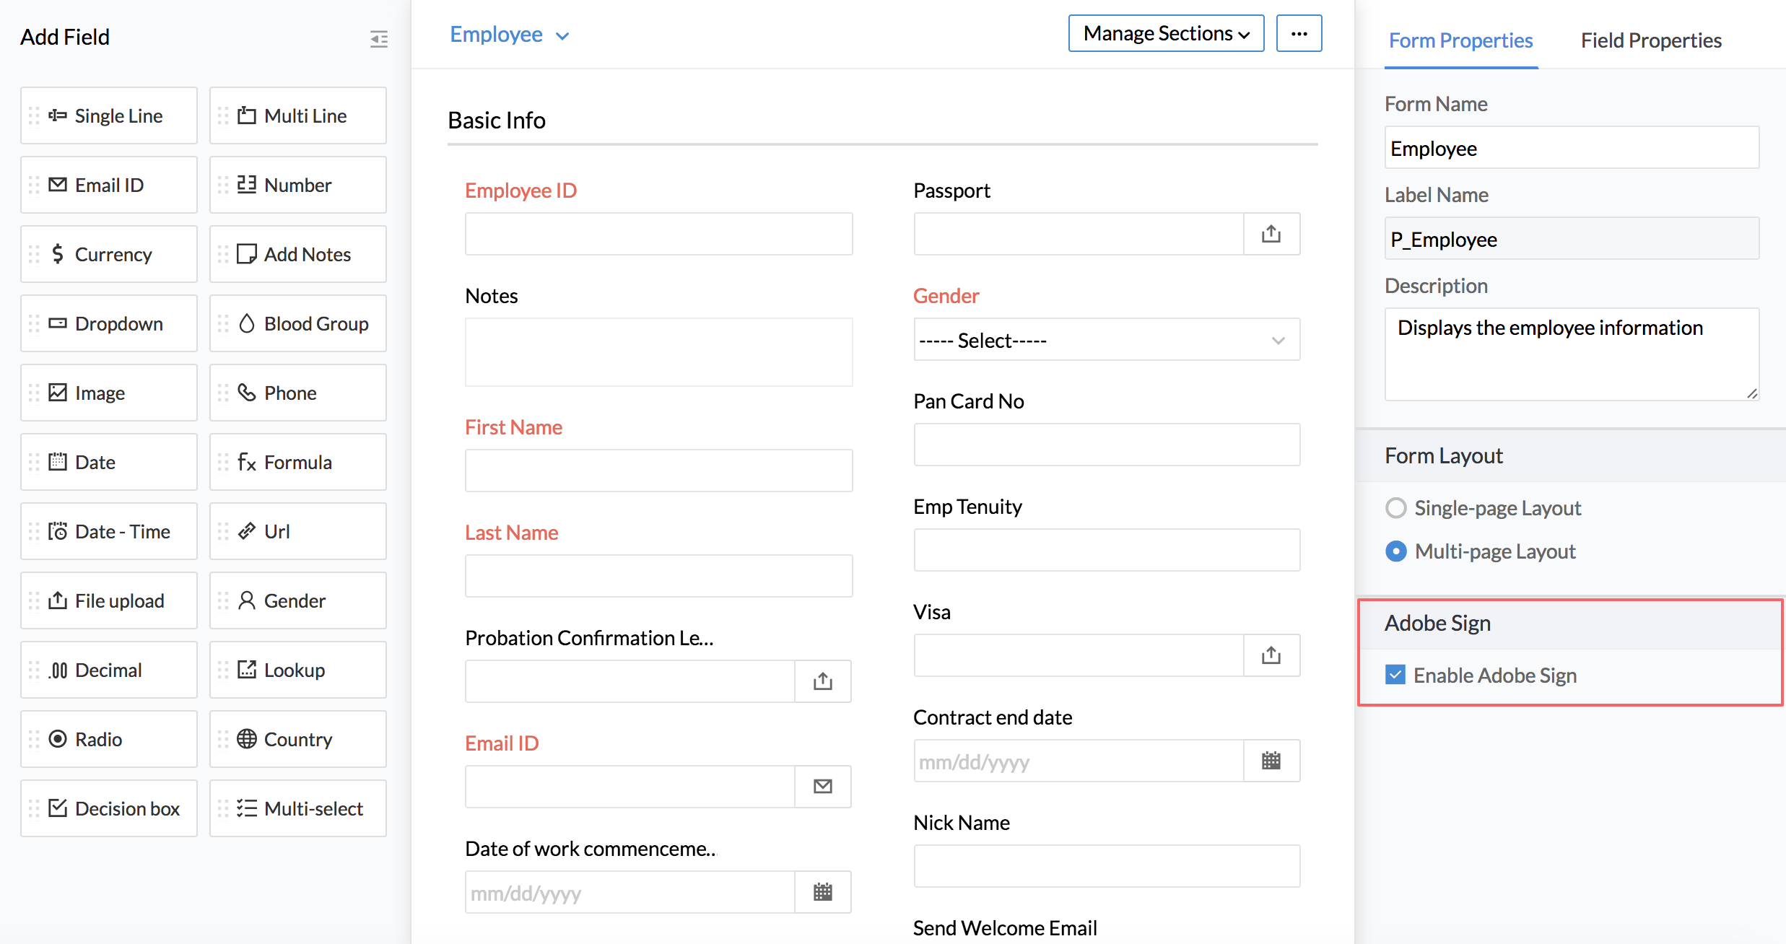
Task: Pick the Blood Group field type
Action: coord(298,323)
